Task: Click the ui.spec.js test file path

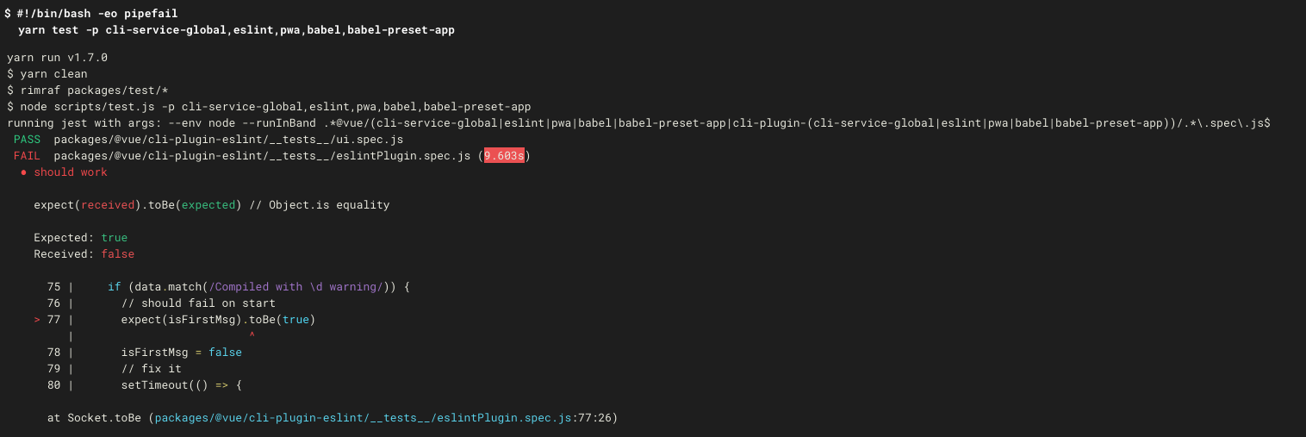Action: click(228, 140)
